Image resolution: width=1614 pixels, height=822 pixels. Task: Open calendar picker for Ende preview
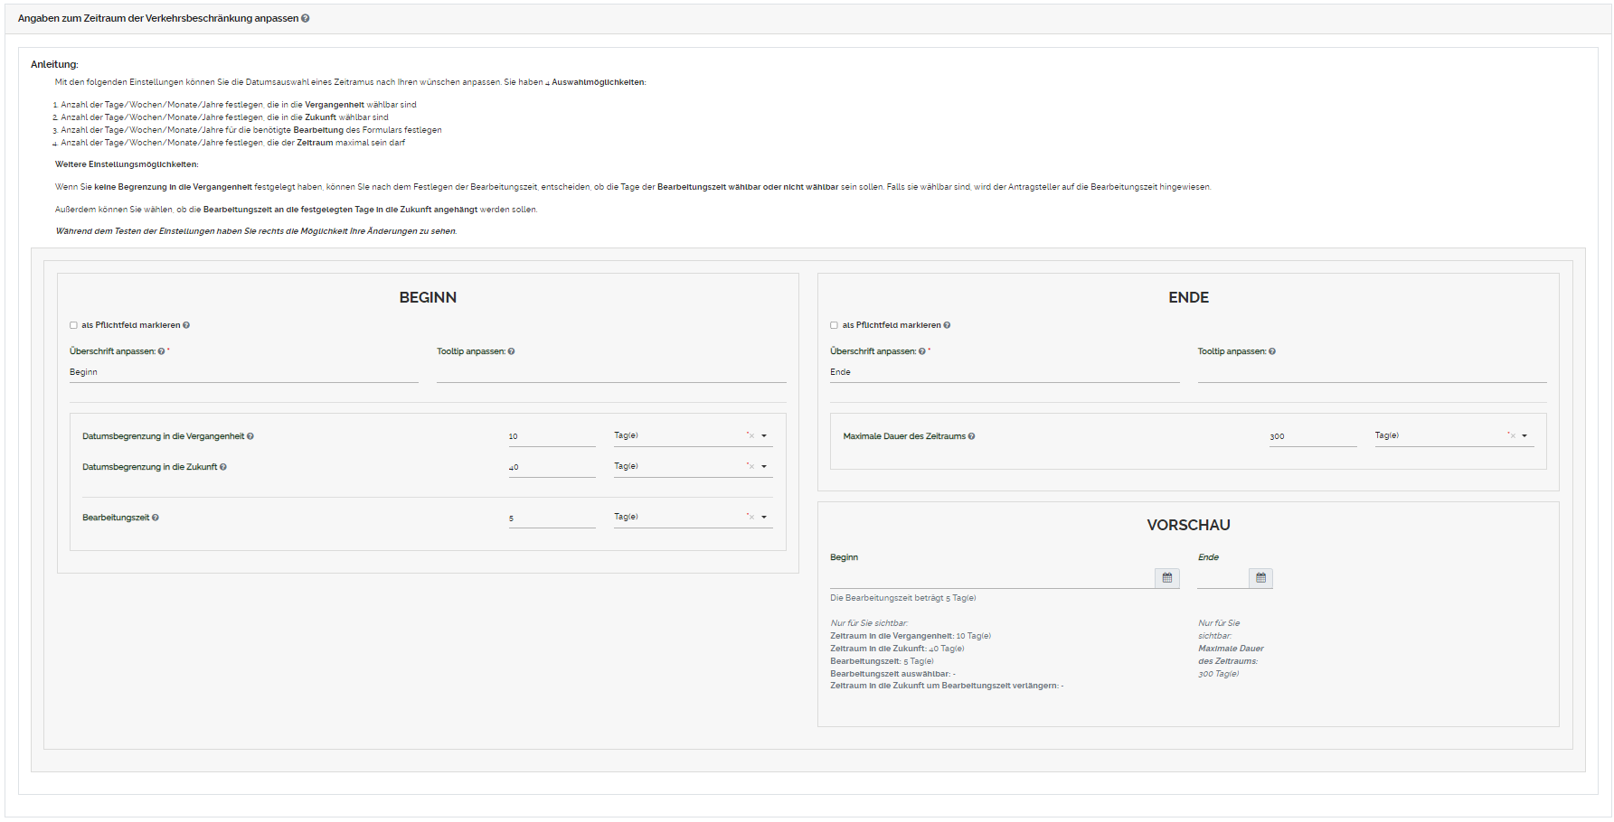point(1260,578)
